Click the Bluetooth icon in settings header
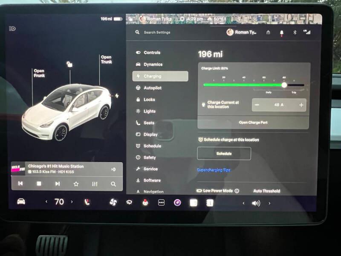This screenshot has width=341, height=256. click(x=295, y=32)
